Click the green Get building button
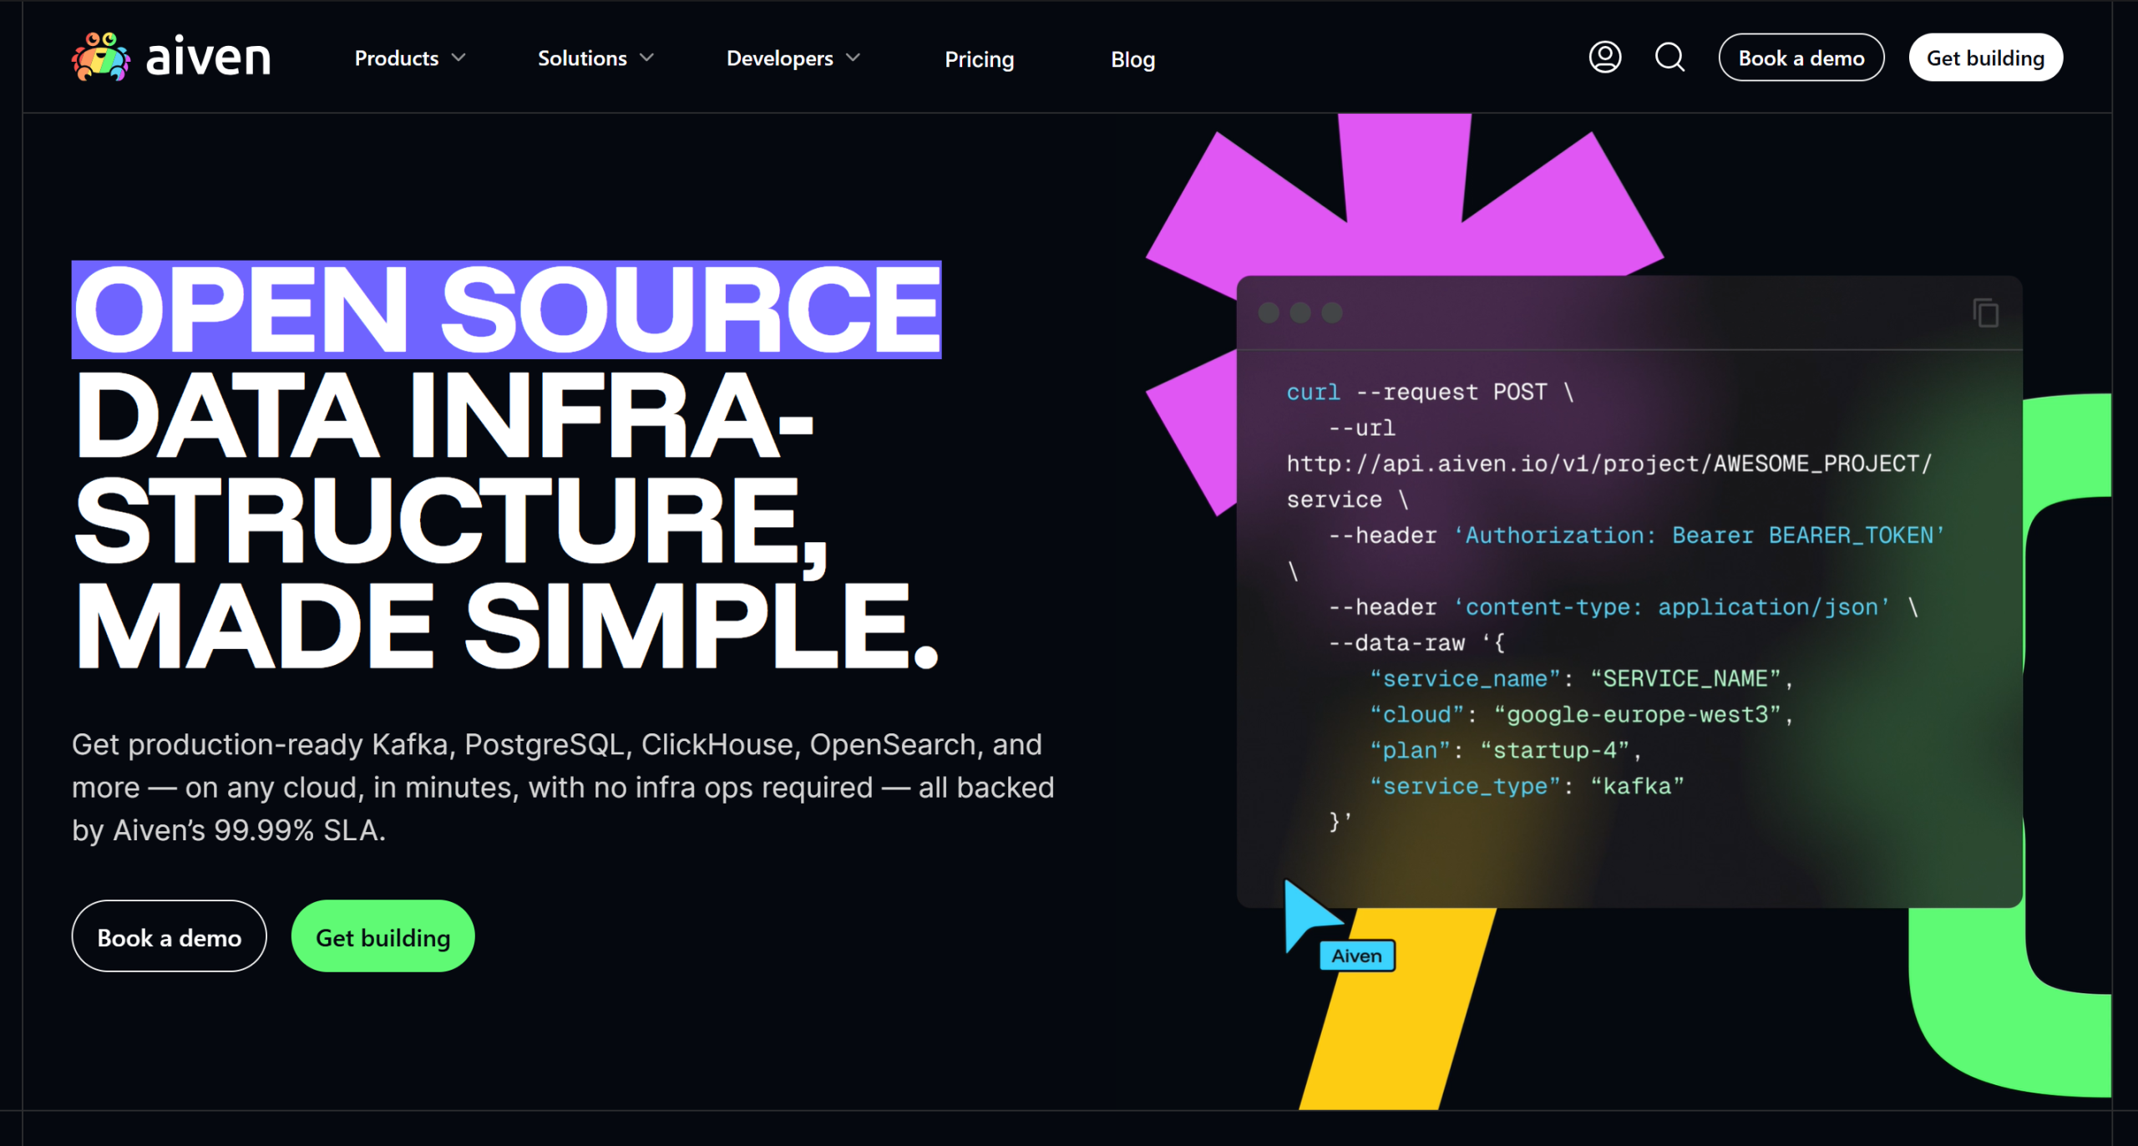 pos(383,936)
